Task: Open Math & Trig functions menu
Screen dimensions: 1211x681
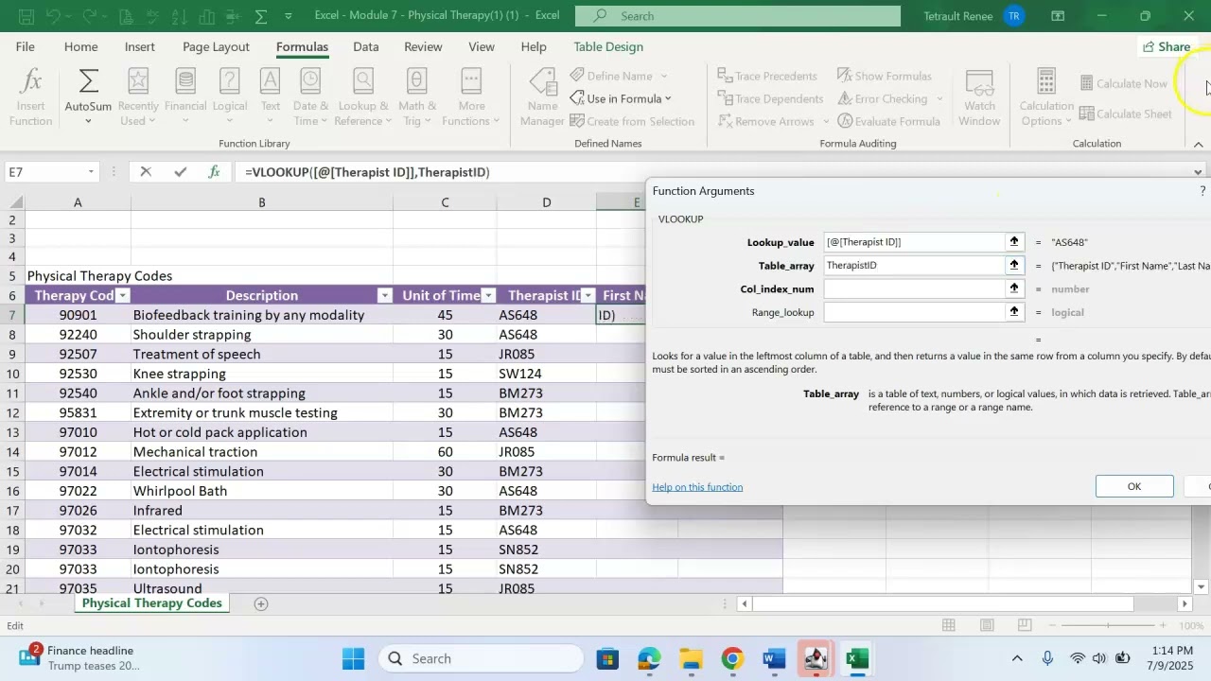Action: [417, 97]
